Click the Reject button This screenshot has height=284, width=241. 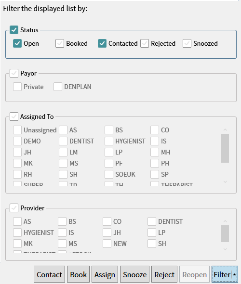coord(164,274)
